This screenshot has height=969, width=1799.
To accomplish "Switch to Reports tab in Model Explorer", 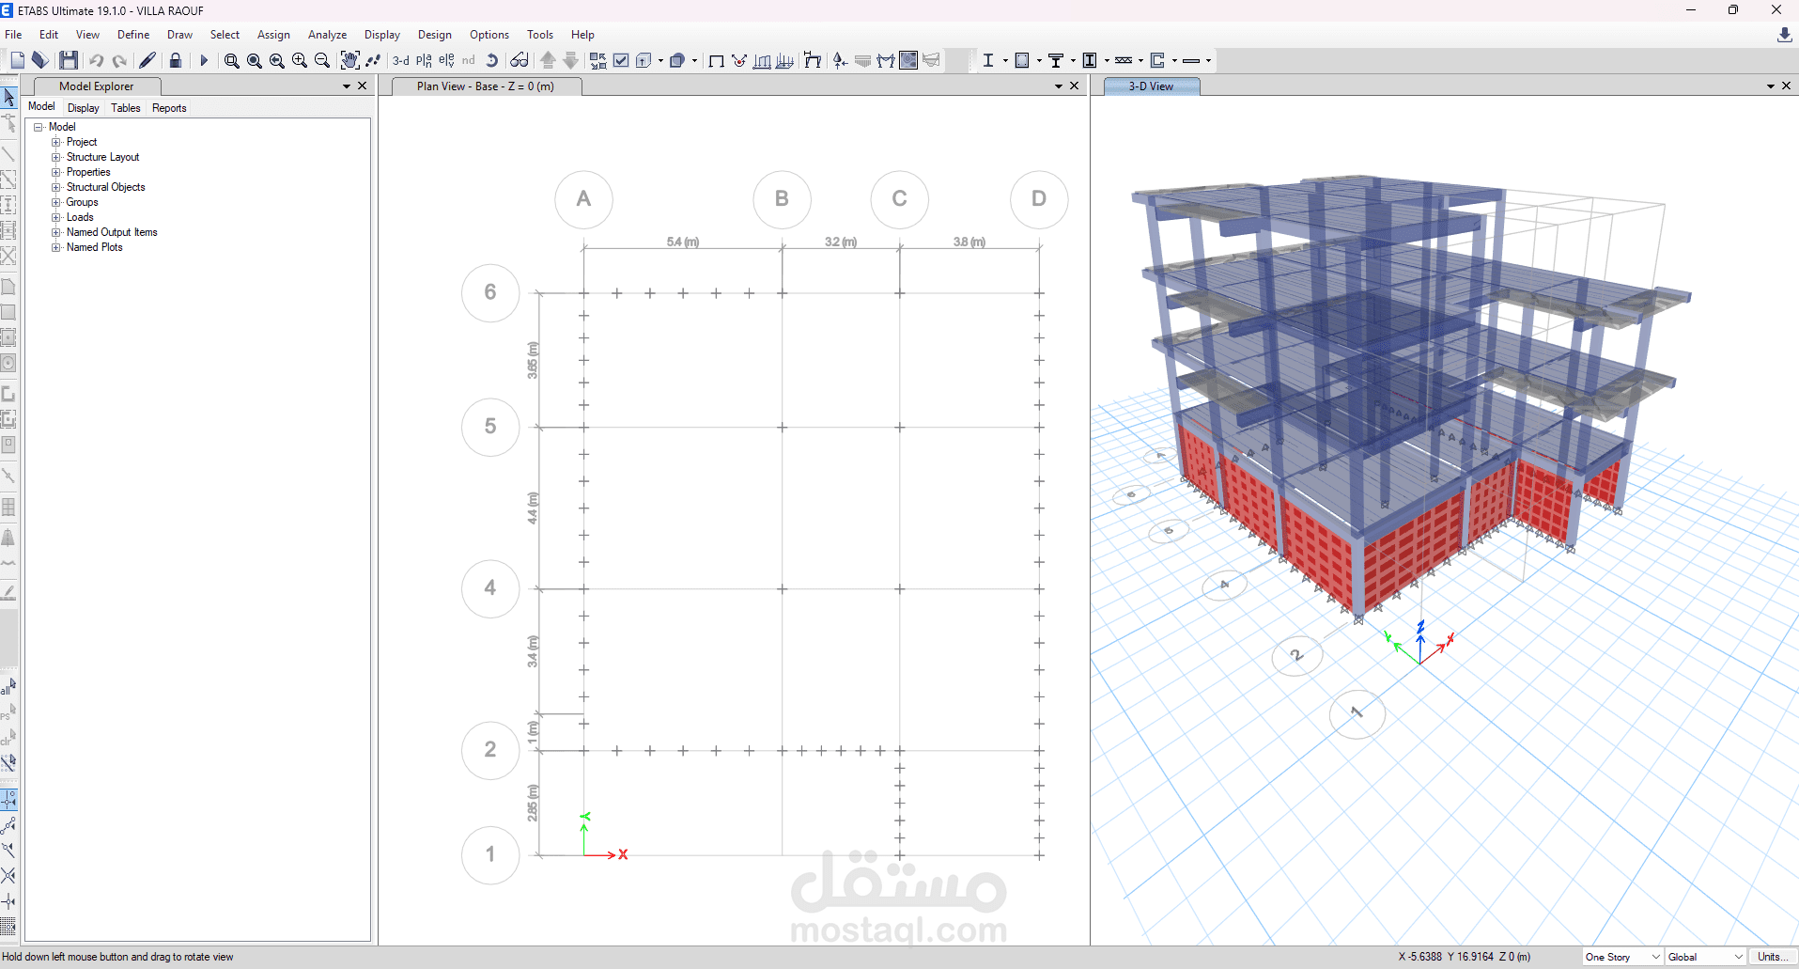I will (169, 108).
